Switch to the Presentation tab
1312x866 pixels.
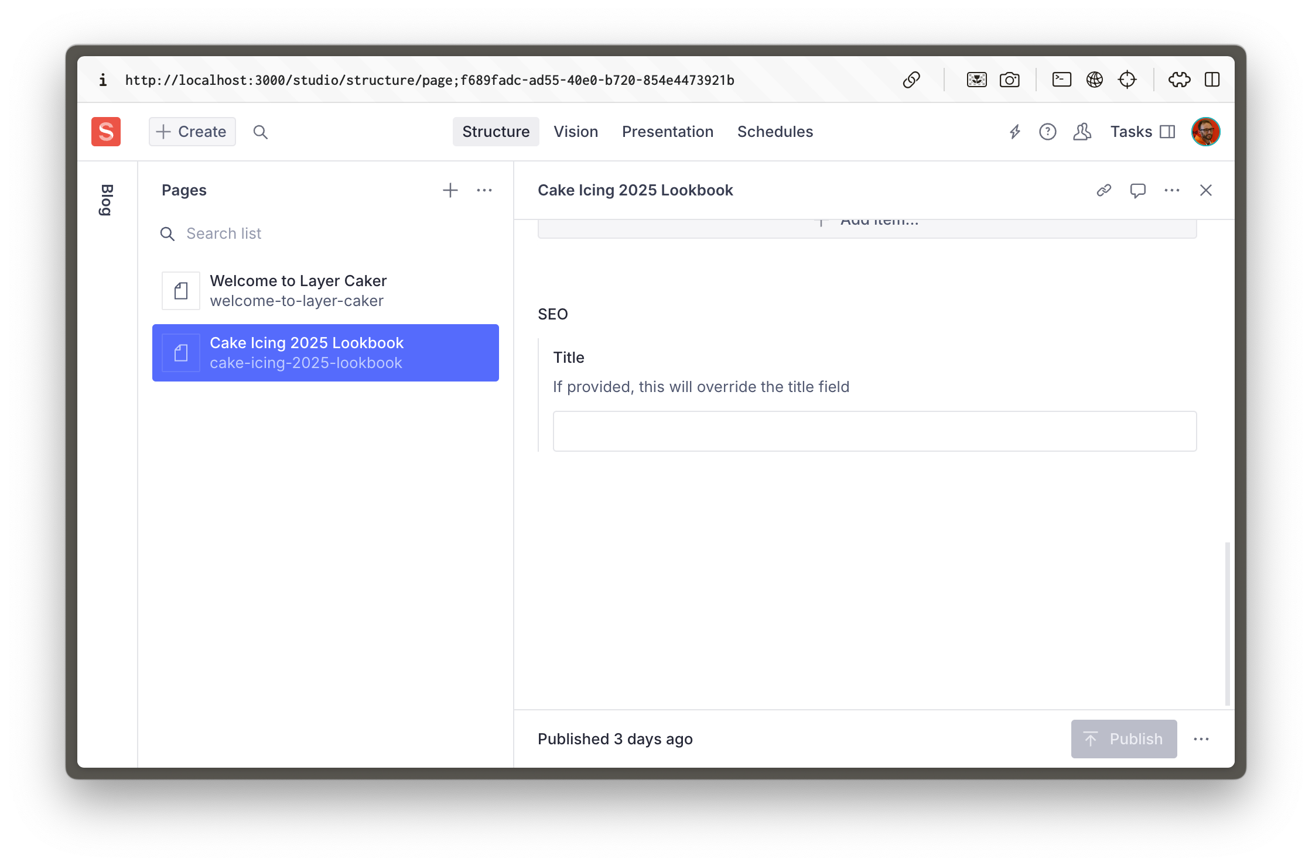668,132
